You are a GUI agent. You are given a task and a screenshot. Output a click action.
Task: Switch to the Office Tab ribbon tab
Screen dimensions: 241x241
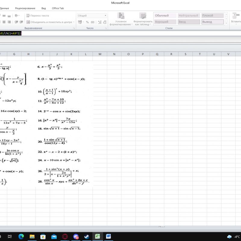tap(58, 8)
